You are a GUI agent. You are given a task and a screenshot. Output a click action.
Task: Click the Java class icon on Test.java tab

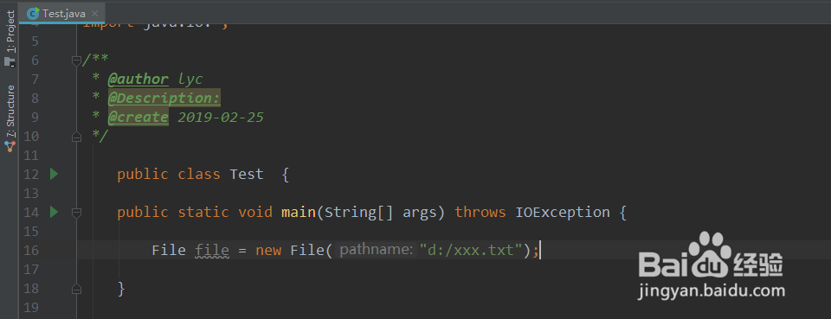point(33,14)
